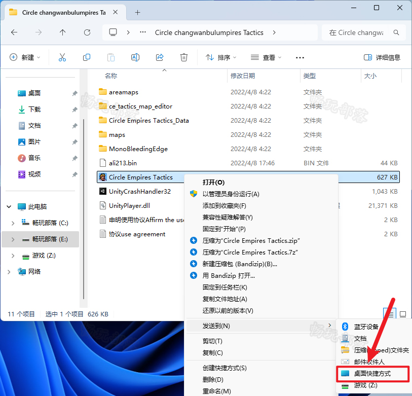
Task: Select the ce_tactics_map_editor folder name
Action: point(140,106)
